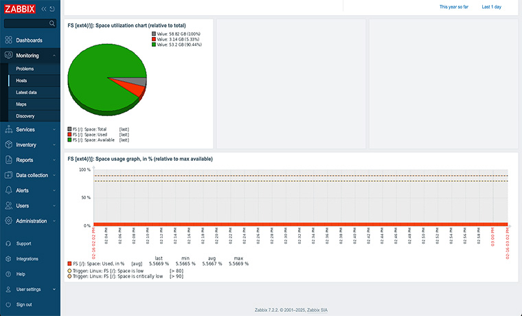Open Integrations from the sidebar
Viewport: 522px width, 316px height.
[27, 259]
